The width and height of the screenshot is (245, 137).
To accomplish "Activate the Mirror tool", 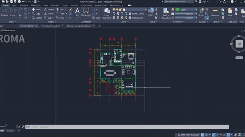I will point(49,14).
